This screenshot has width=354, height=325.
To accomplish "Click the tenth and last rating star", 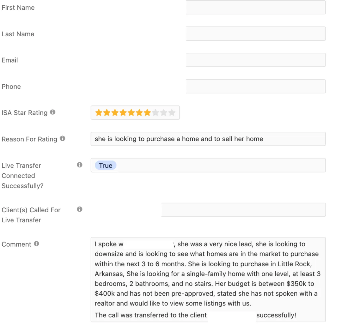I will (172, 113).
